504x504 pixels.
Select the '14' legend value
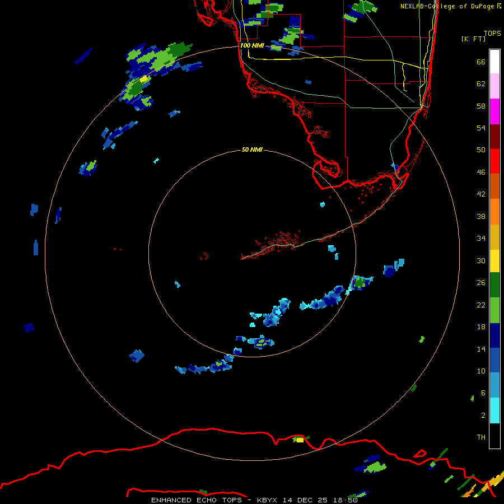pos(481,349)
